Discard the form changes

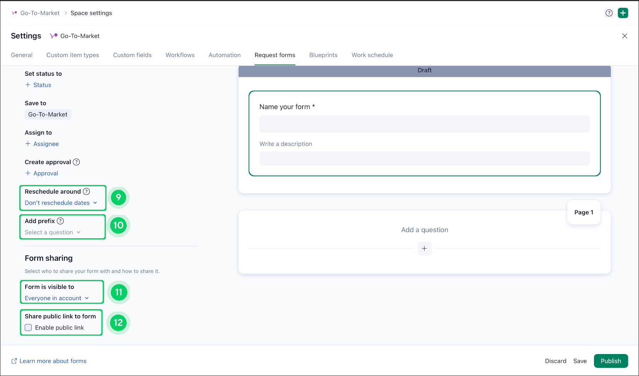[555, 361]
